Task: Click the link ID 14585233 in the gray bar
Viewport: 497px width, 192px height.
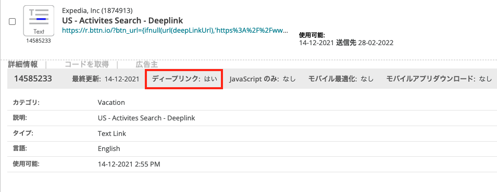Action: pyautogui.click(x=33, y=79)
